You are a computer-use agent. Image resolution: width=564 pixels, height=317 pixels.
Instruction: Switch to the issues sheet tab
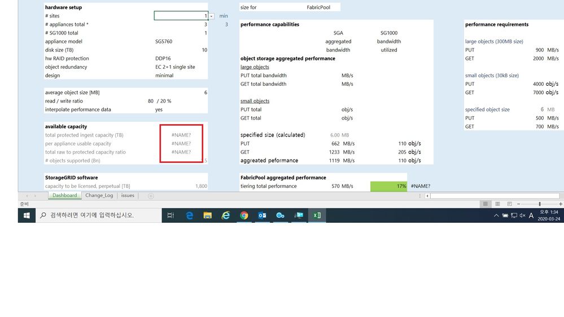pyautogui.click(x=128, y=195)
